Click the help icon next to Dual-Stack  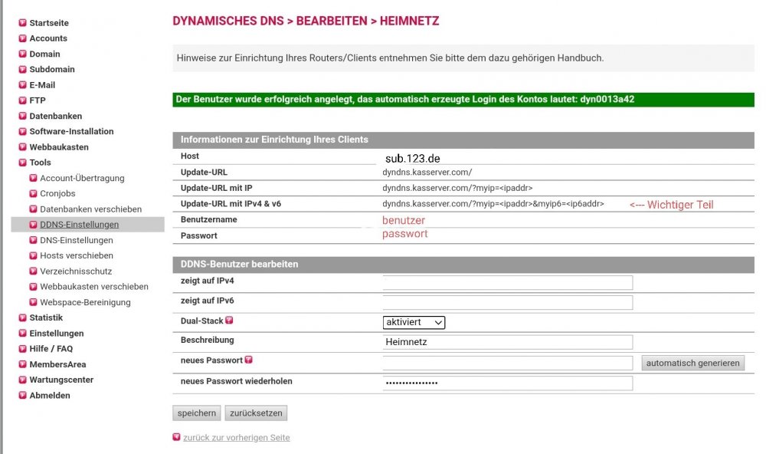point(229,321)
